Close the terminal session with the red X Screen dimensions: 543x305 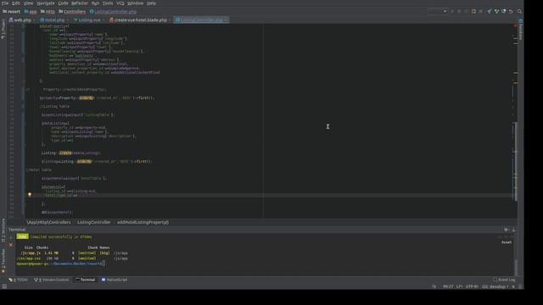[x=11, y=245]
